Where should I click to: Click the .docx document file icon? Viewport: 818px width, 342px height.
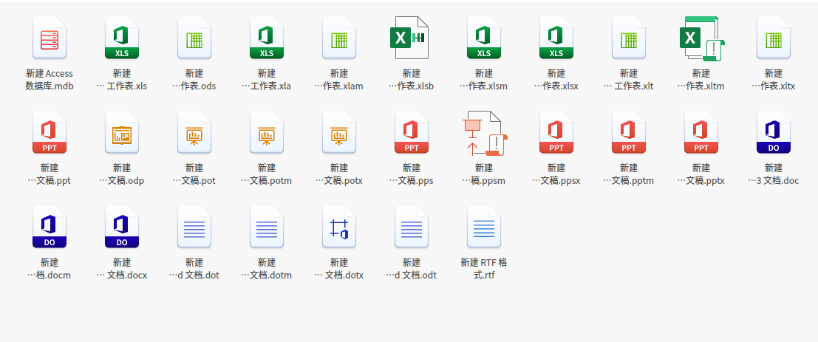pyautogui.click(x=121, y=227)
